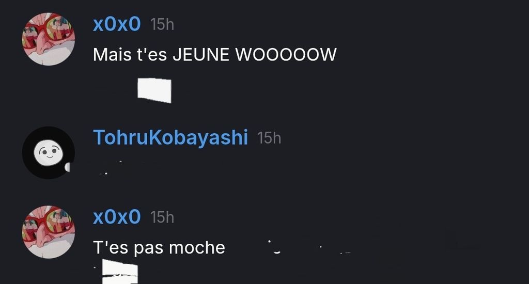Viewport: 529px width, 284px height.
Task: Open x0x0 username above Mais t'es JEUNE
Action: (117, 24)
